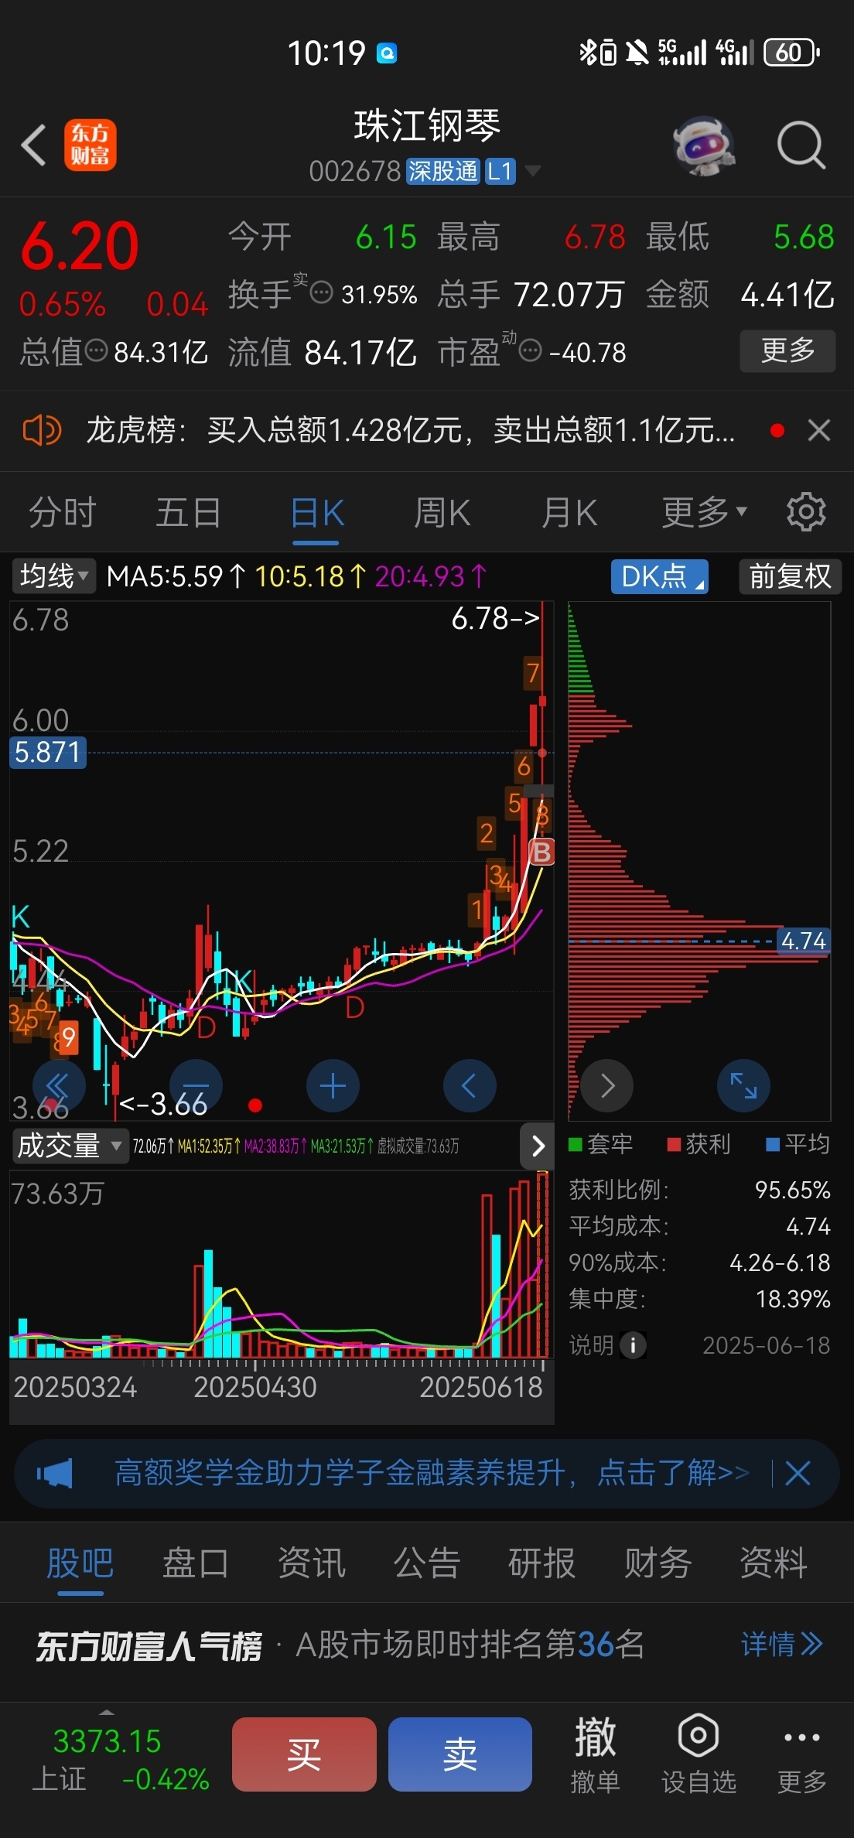Open the 资讯 tab
854x1838 pixels.
click(311, 1563)
